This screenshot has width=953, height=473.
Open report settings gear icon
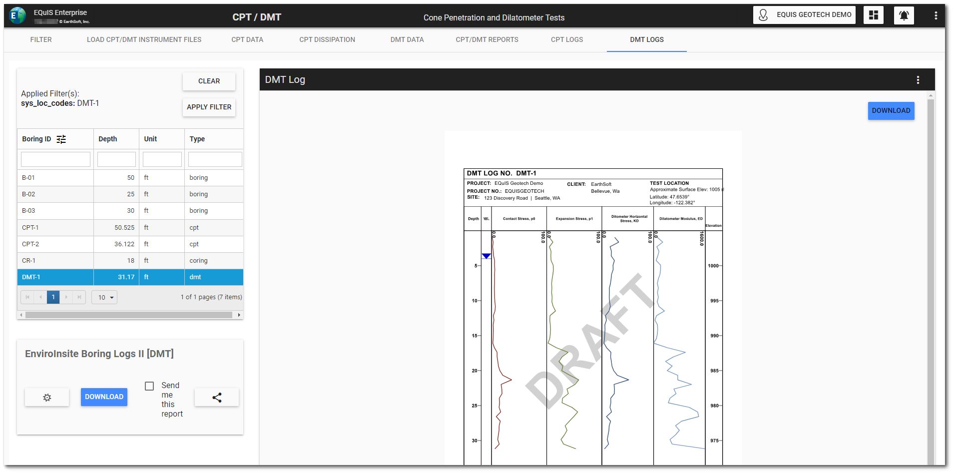[47, 398]
